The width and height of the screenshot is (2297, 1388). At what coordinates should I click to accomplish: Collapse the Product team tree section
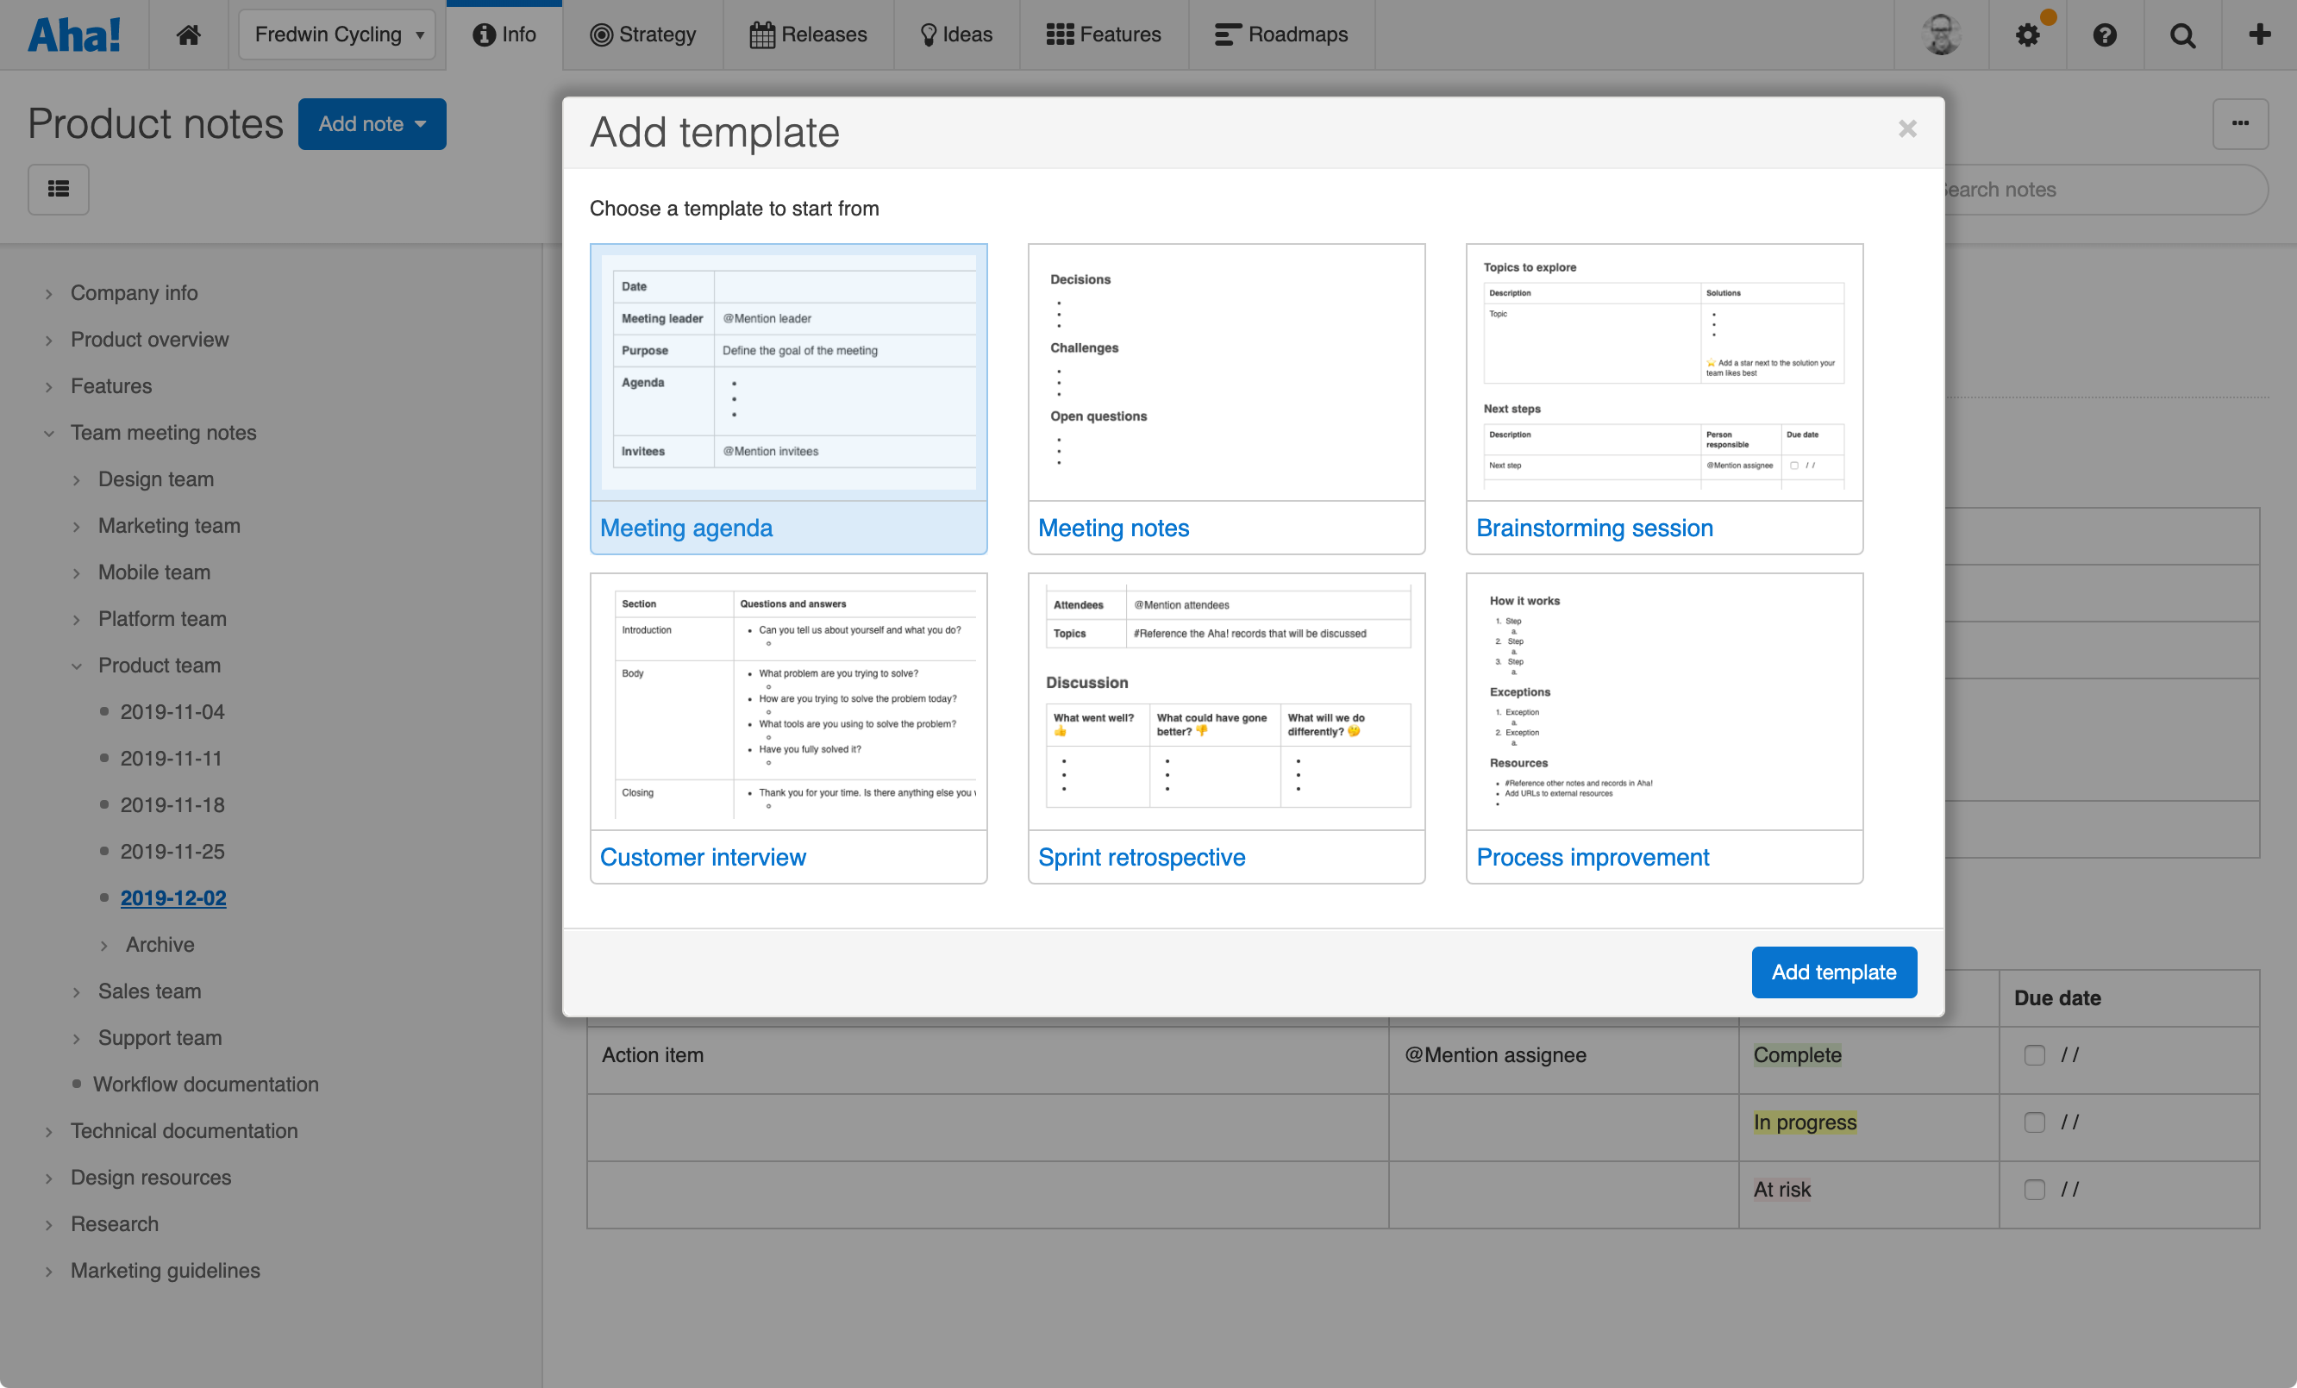pos(77,666)
